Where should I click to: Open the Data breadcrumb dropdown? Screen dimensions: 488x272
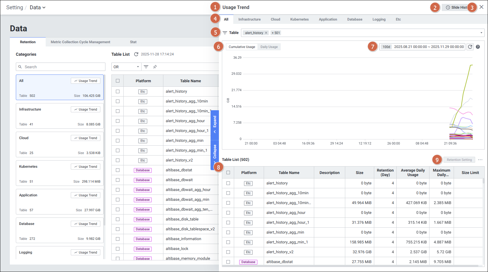coord(38,7)
